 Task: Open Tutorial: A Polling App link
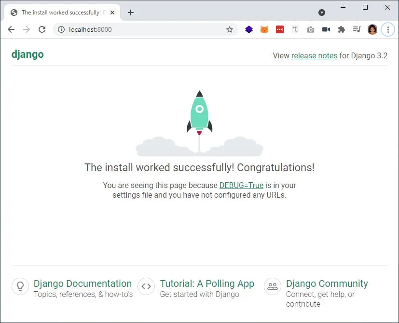click(207, 283)
